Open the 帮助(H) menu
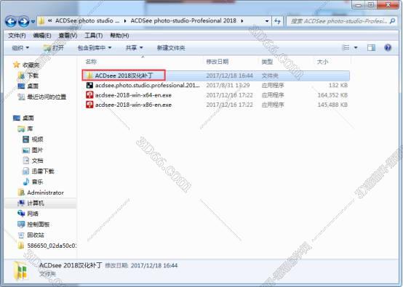 (119, 36)
